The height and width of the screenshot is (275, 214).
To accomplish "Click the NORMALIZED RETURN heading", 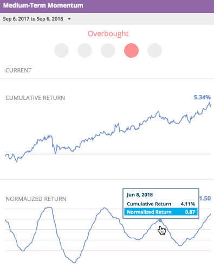I will [36, 199].
